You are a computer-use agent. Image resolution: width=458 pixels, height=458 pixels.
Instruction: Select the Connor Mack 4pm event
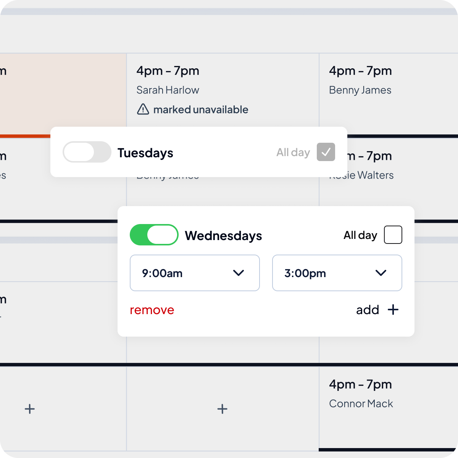pyautogui.click(x=361, y=393)
